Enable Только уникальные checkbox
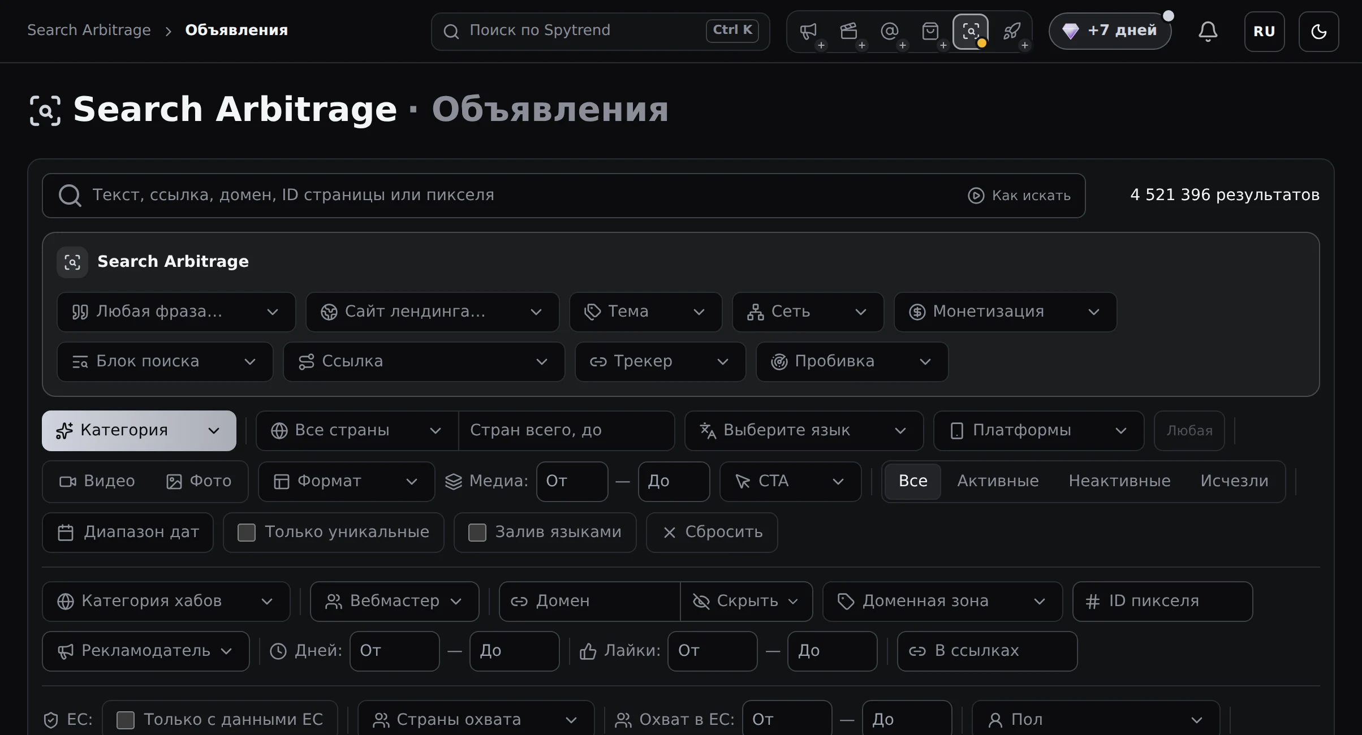The image size is (1362, 735). point(247,532)
